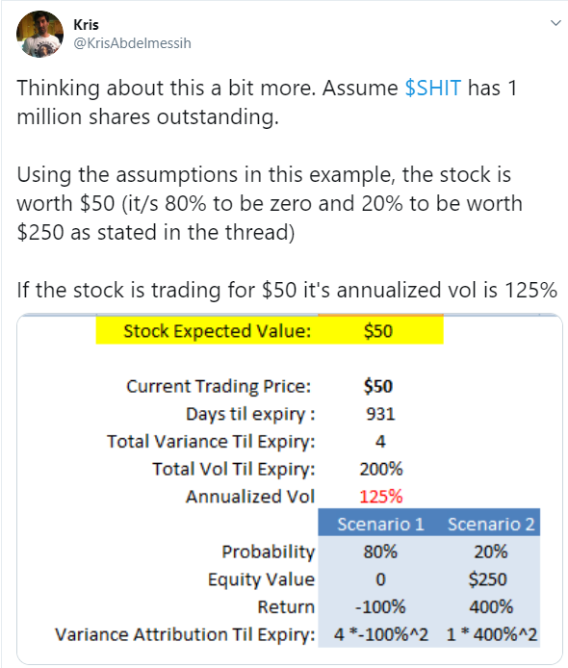Select the Scenario 2 column header
Screen dimensions: 568x668
[491, 524]
